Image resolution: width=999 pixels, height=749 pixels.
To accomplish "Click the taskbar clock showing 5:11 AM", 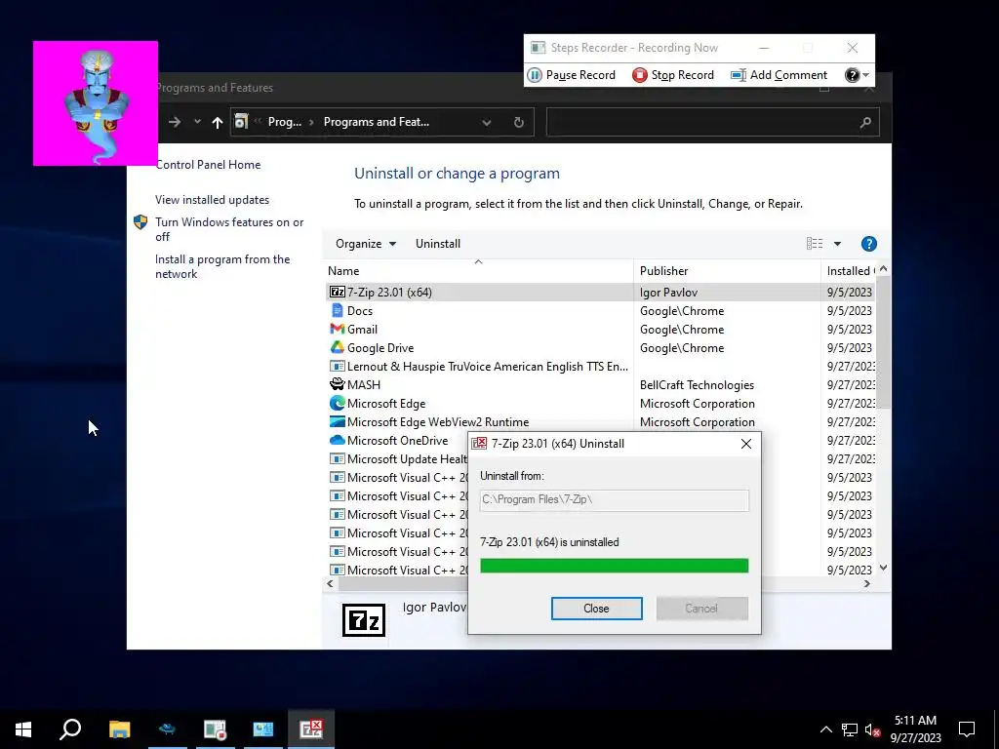I will [x=915, y=729].
